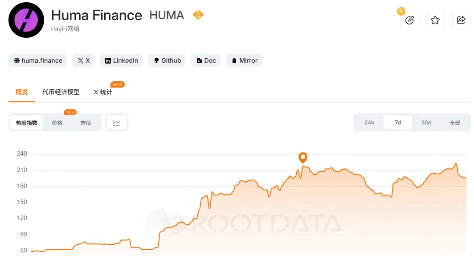Image resolution: width=474 pixels, height=256 pixels.
Task: Add Huma Finance to favorites with the star icon
Action: [x=435, y=20]
